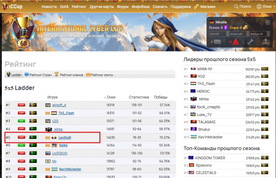Open the Форум menu
This screenshot has width=276, height=178.
point(123,7)
